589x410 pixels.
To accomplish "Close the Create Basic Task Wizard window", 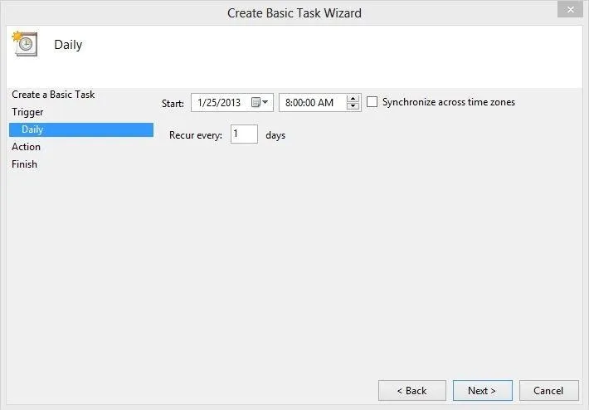I will click(x=570, y=9).
